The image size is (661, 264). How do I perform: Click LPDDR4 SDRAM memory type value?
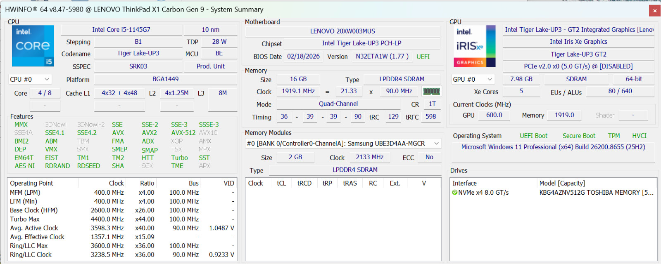point(402,79)
